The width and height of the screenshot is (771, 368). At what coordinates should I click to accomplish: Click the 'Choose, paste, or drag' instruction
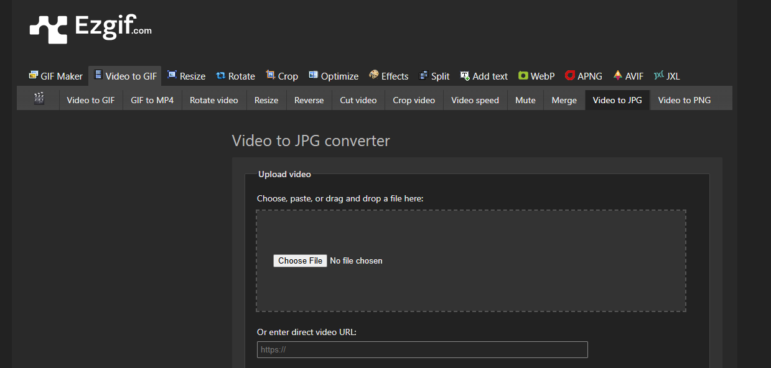pos(340,199)
